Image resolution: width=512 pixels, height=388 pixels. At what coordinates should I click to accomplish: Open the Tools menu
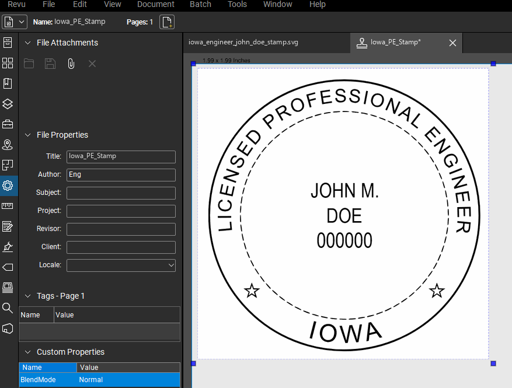coord(237,4)
